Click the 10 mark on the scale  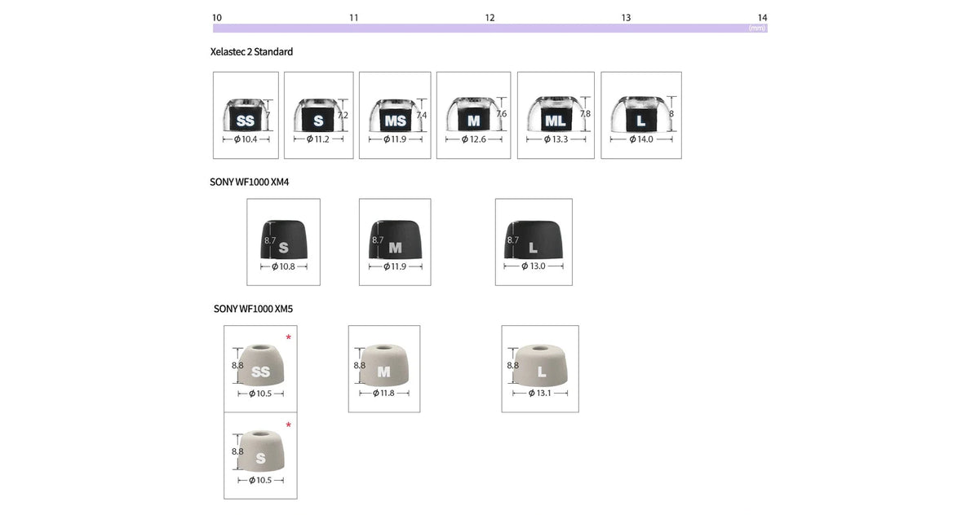click(216, 17)
